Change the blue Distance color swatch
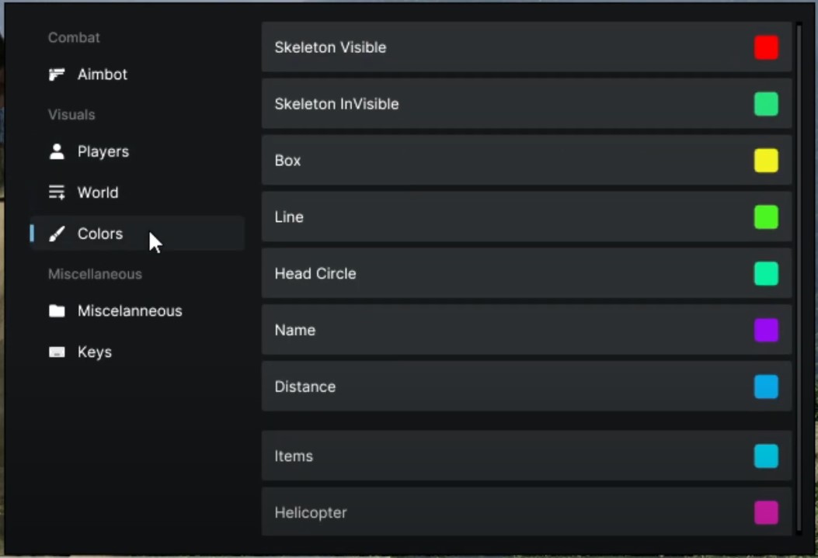Image resolution: width=818 pixels, height=558 pixels. click(766, 386)
